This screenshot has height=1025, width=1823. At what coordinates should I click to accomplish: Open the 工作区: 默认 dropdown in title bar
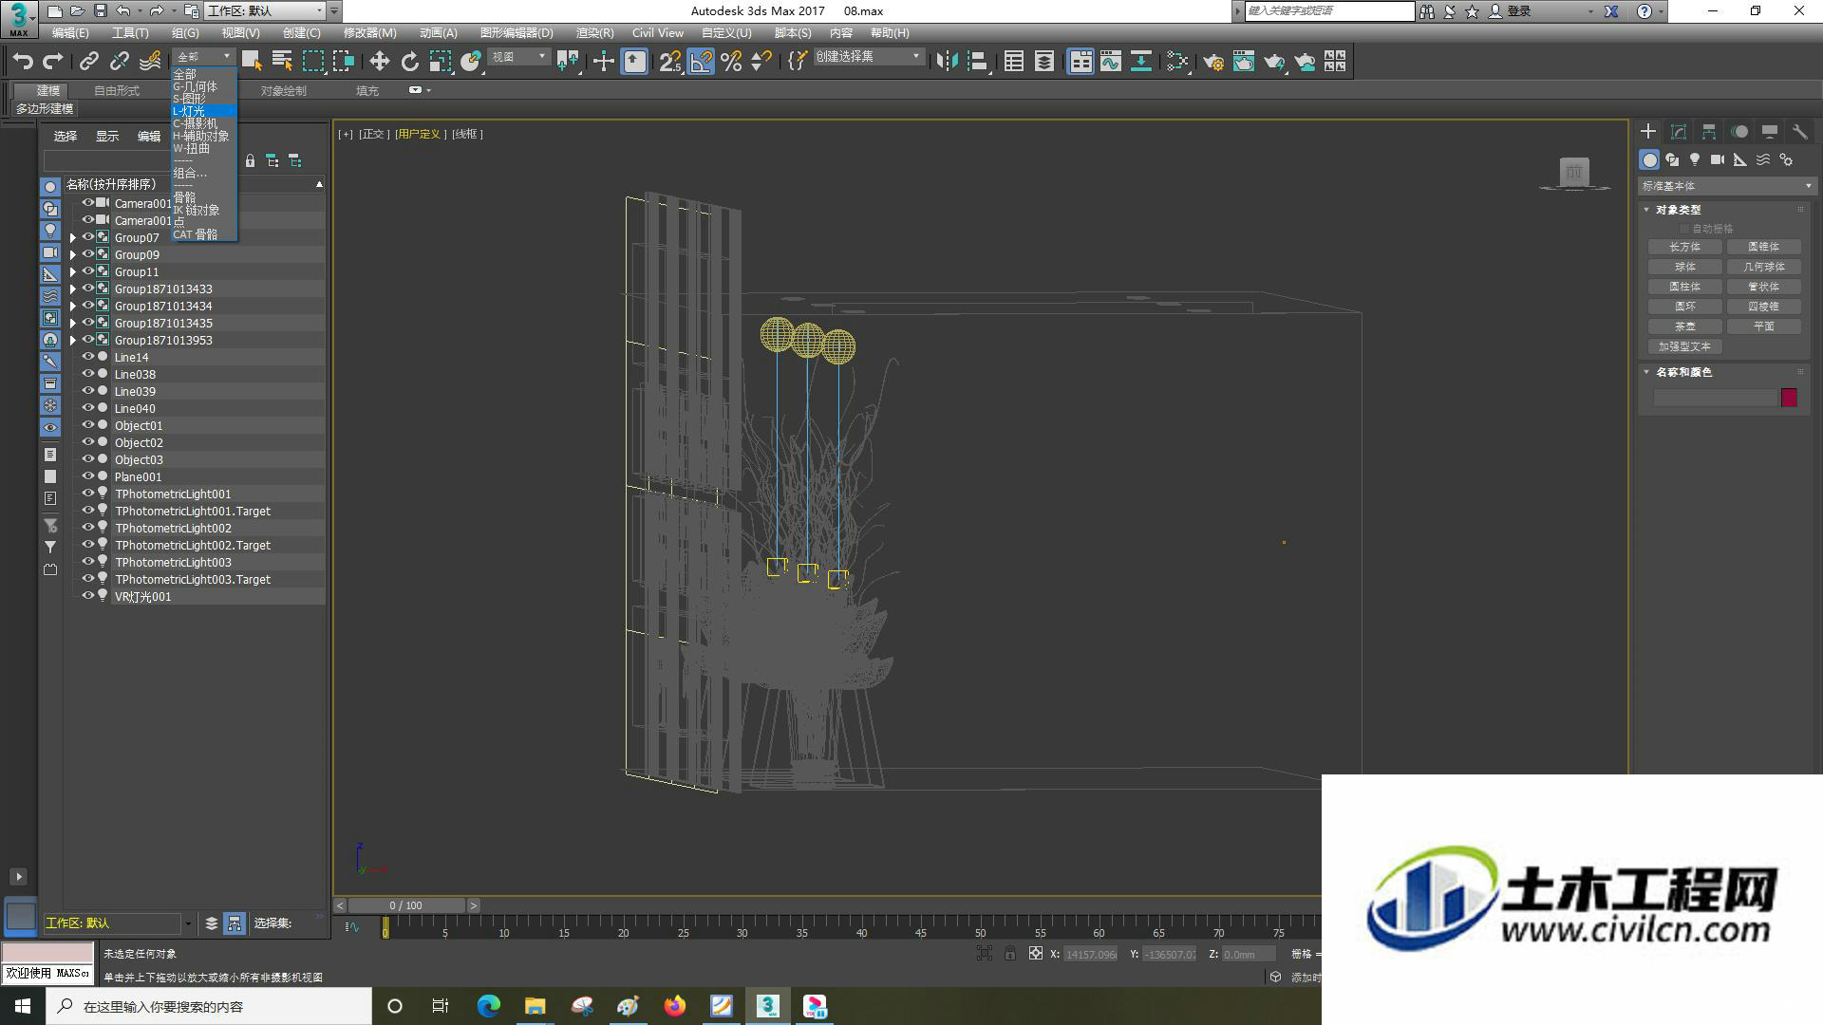265,11
